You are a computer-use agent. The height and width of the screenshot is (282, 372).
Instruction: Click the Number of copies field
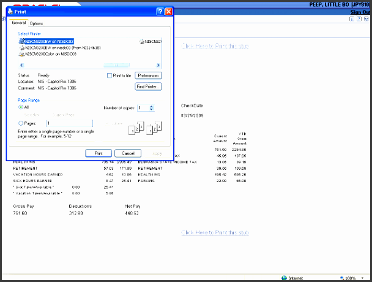click(143, 108)
